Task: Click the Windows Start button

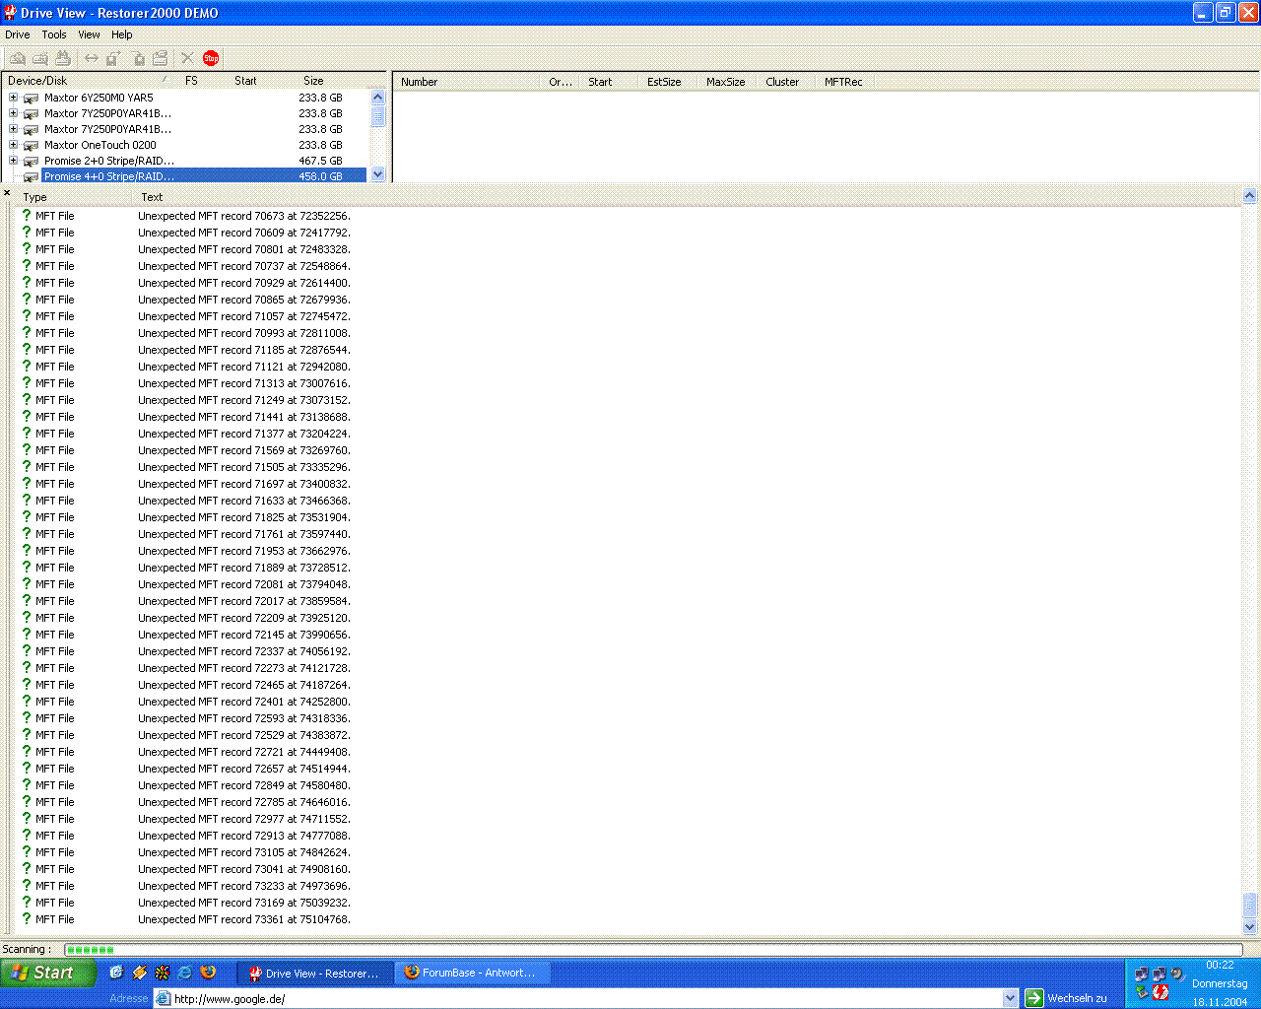Action: (x=48, y=973)
